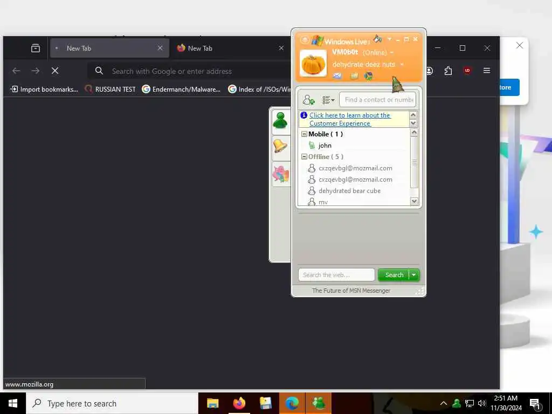Screen dimensions: 552x414
Task: Open the Customer Experience link
Action: [350, 119]
